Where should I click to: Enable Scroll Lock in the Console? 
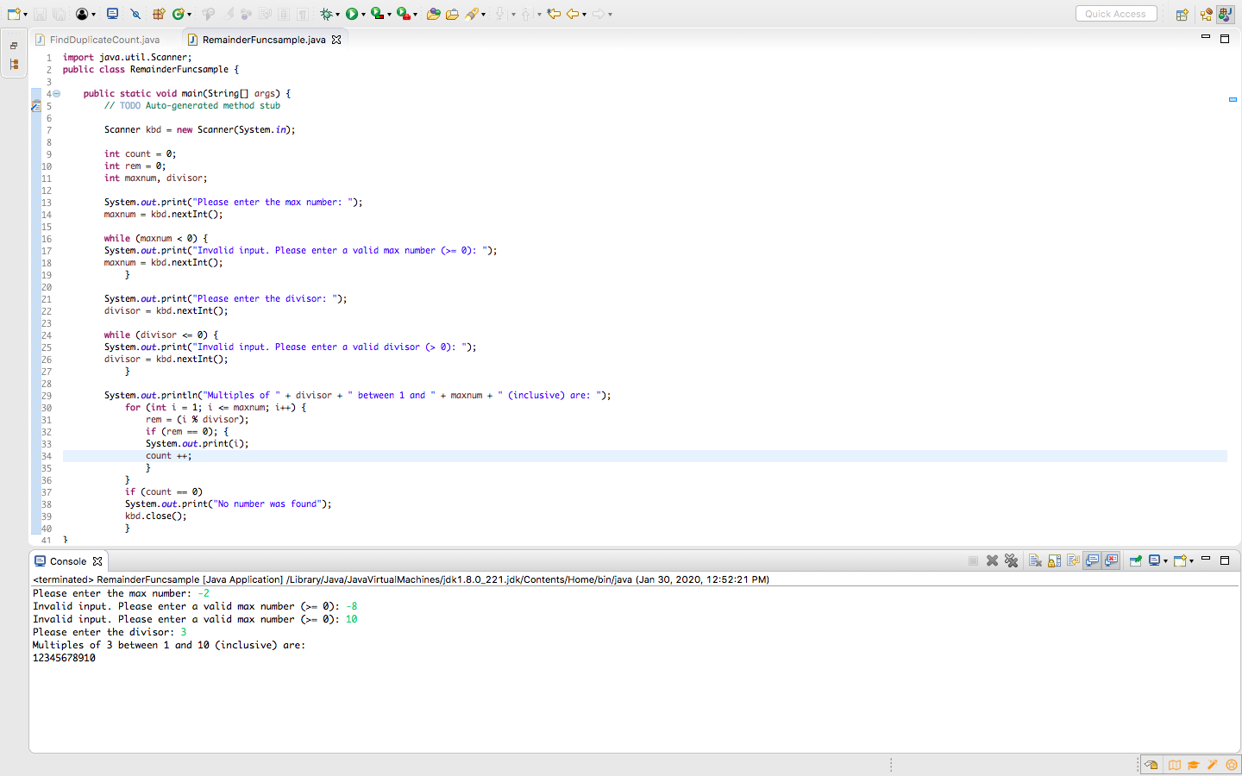pos(1054,560)
